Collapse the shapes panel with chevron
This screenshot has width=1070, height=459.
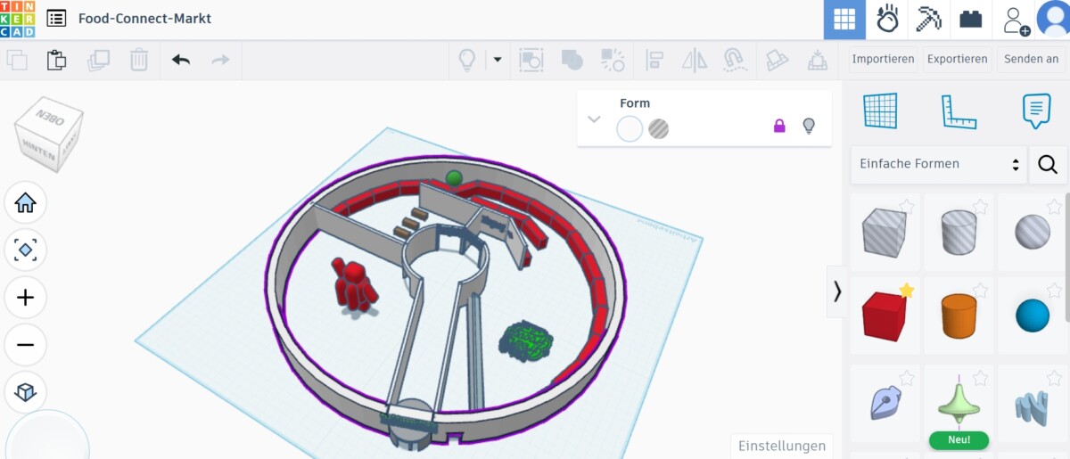(x=837, y=291)
